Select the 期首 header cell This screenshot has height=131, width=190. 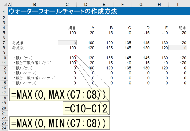coord(72,28)
